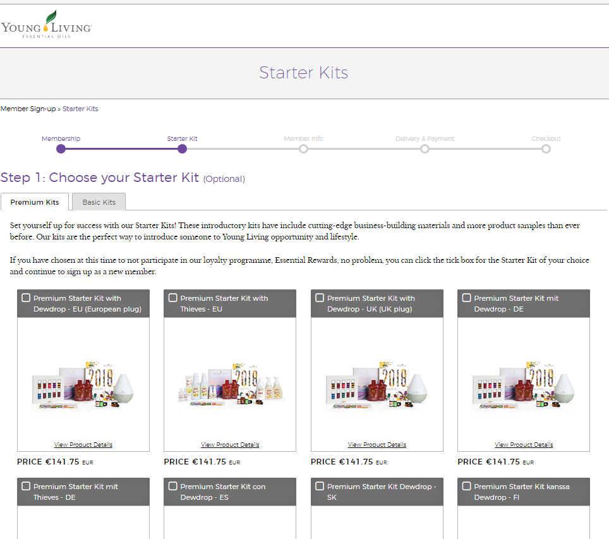Image resolution: width=609 pixels, height=539 pixels.
Task: Click the Starter Kits page heading
Action: (x=303, y=73)
